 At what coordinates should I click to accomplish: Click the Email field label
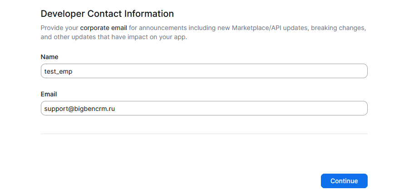pyautogui.click(x=49, y=94)
